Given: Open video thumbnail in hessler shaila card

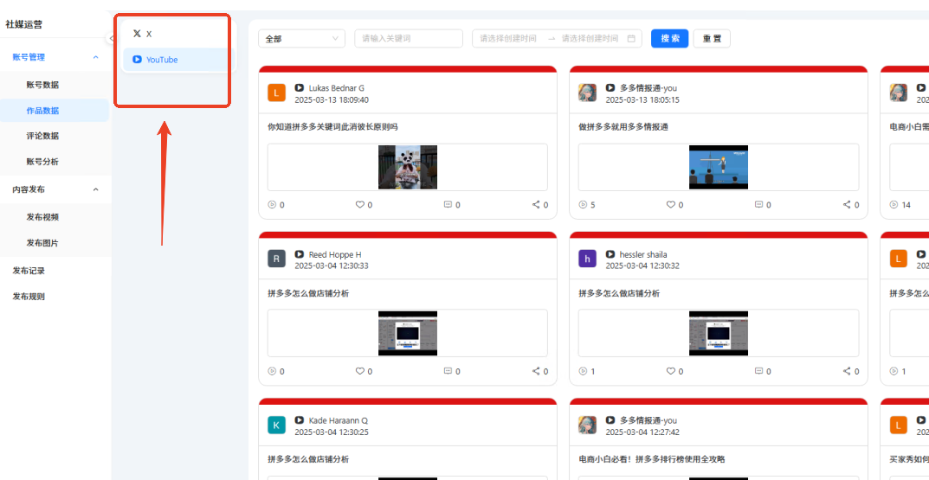Looking at the screenshot, I should [x=718, y=333].
